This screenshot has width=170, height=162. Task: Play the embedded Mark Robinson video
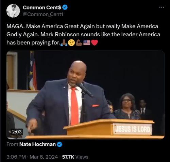click(85, 95)
